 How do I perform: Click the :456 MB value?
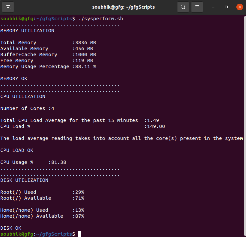pyautogui.click(x=83, y=49)
